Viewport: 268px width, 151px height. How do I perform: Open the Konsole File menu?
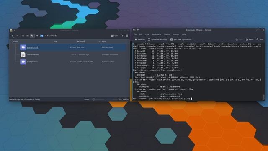click(x=135, y=34)
